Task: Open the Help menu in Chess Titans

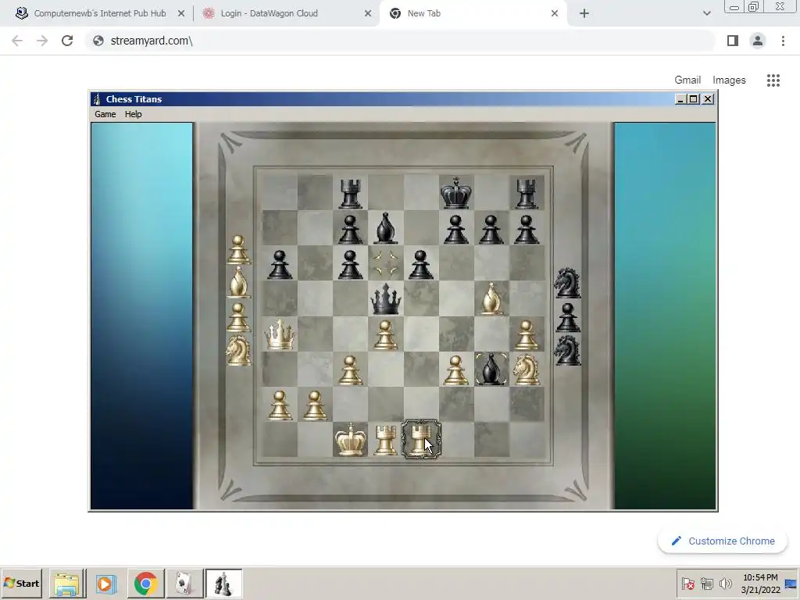Action: click(133, 114)
